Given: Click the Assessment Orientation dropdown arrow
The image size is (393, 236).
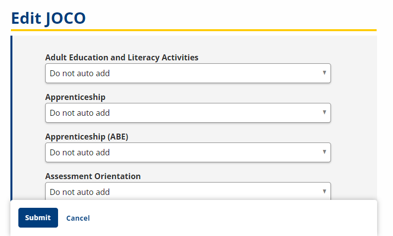Looking at the screenshot, I should coord(324,191).
